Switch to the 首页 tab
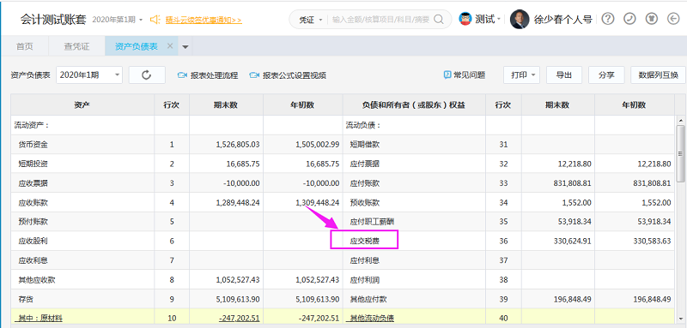The width and height of the screenshot is (687, 328). tap(25, 46)
